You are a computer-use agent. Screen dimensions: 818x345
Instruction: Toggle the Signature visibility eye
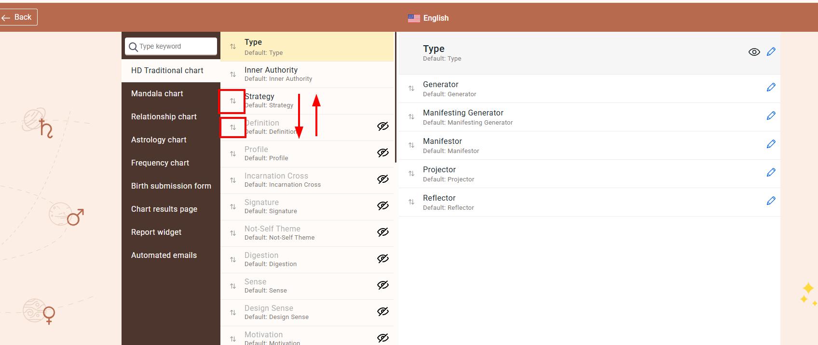tap(383, 206)
